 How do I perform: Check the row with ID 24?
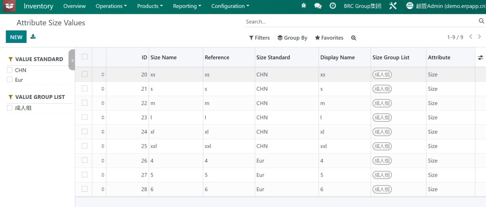(85, 131)
